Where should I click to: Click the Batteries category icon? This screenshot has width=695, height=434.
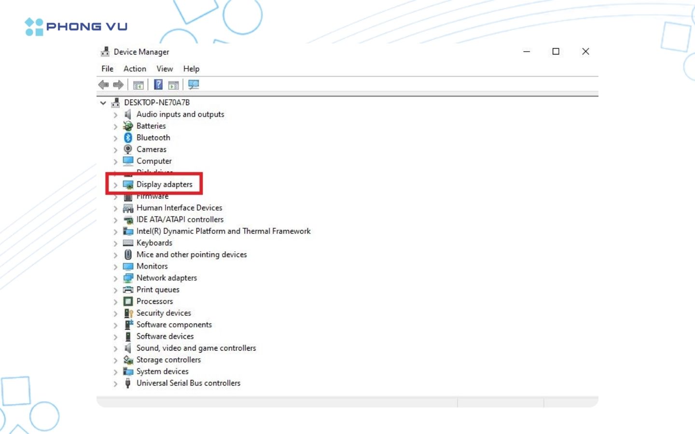tap(128, 126)
